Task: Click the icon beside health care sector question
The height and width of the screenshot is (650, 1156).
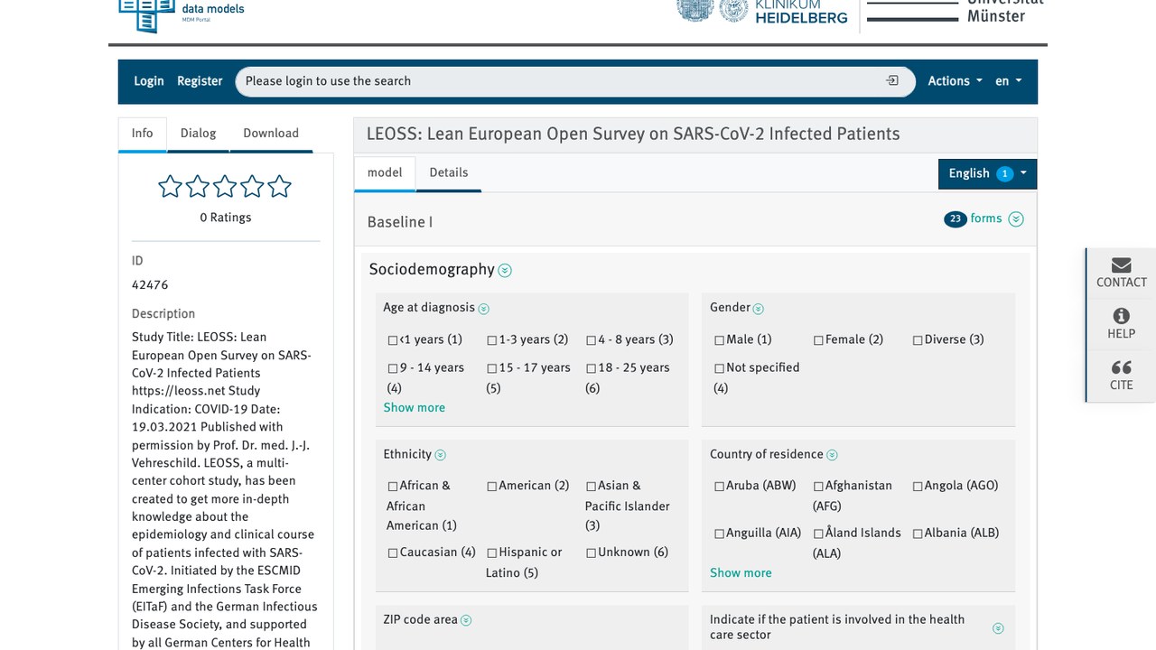Action: coord(998,628)
